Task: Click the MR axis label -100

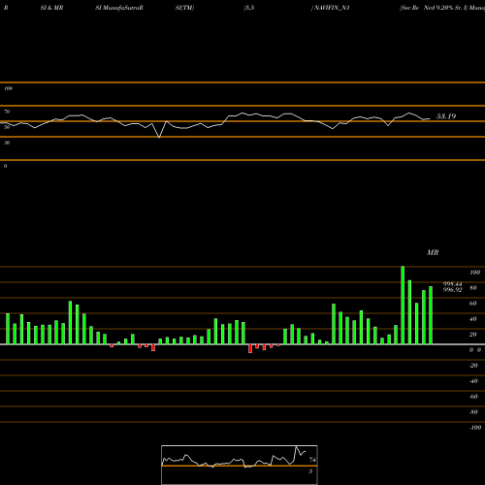Action: pos(475,428)
